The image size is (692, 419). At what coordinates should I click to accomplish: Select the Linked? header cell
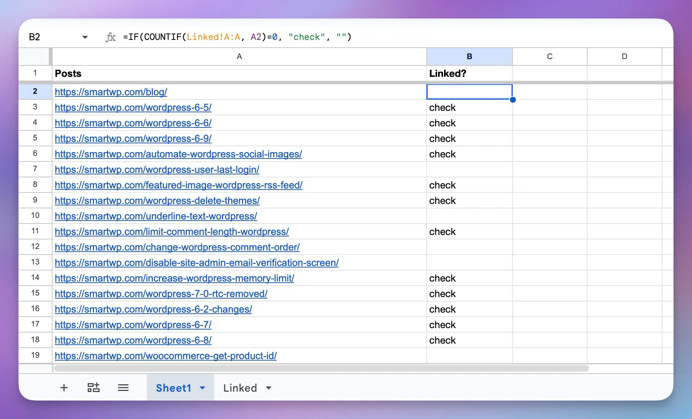coord(470,74)
